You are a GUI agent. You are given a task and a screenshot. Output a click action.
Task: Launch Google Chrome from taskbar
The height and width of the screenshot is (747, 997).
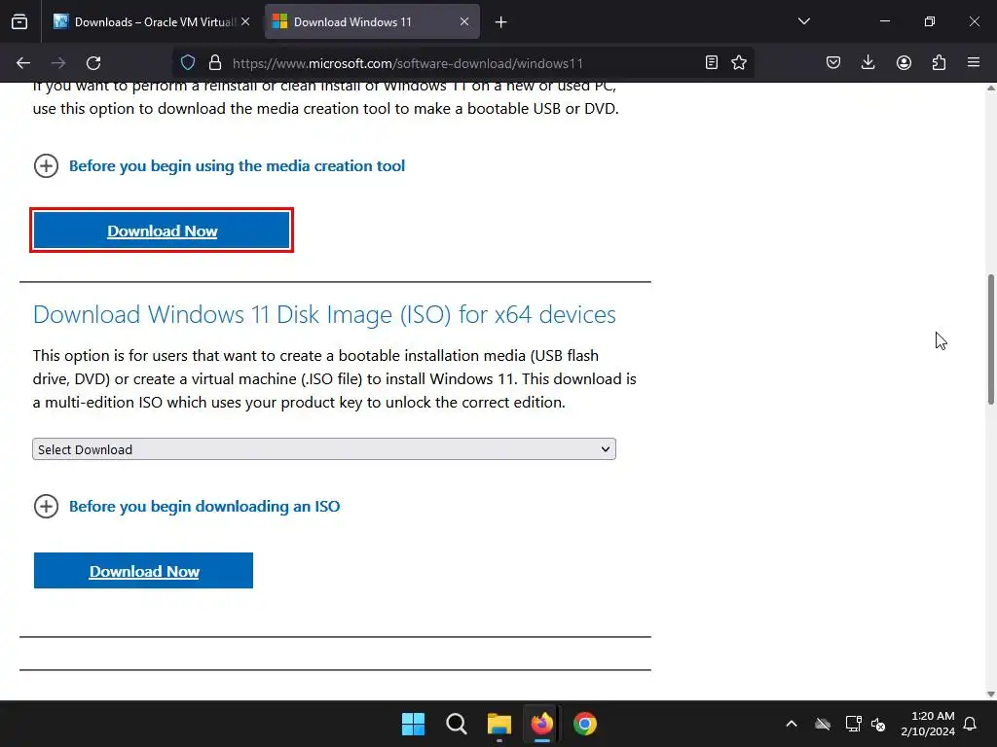pos(585,724)
